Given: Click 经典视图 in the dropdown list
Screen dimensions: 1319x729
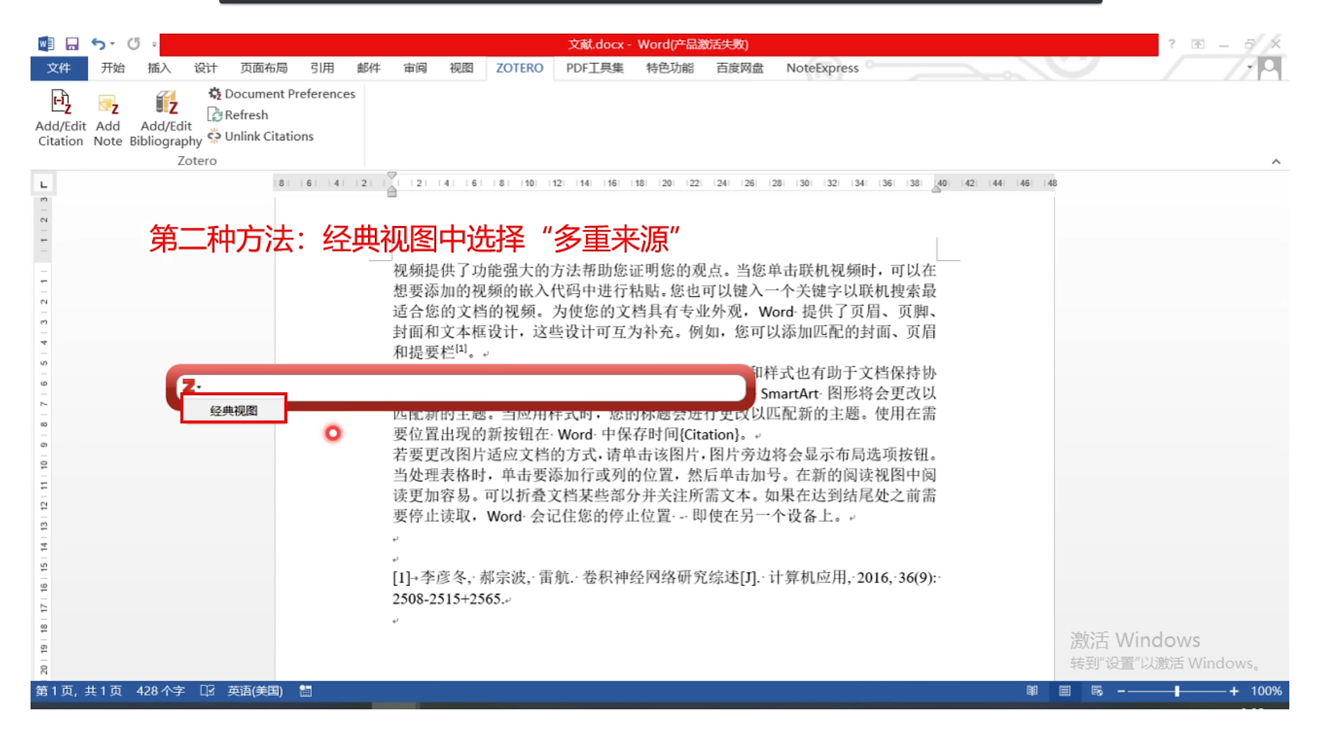Looking at the screenshot, I should click(x=233, y=409).
